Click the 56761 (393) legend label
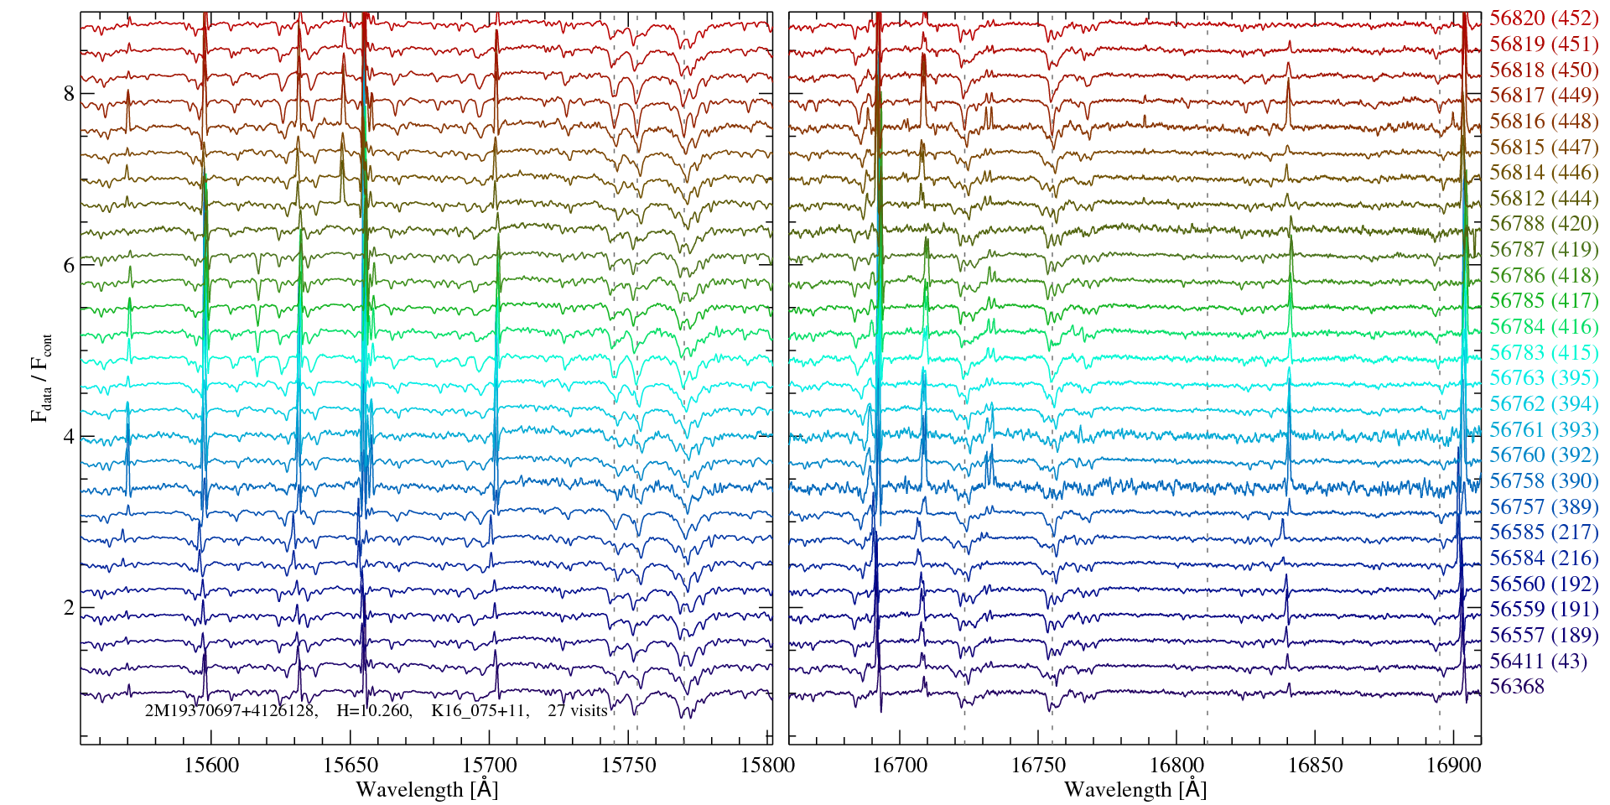Viewport: 1610px width, 805px height. [x=1543, y=429]
